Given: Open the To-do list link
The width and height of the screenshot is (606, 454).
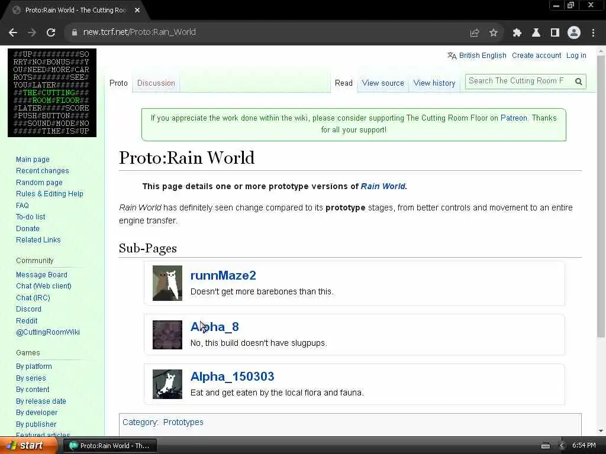Looking at the screenshot, I should [x=31, y=217].
